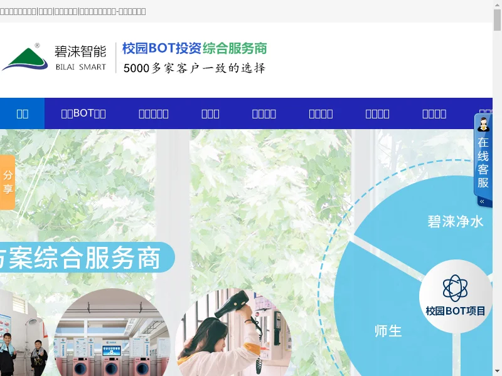
Task: Click the washing machines laundry room thumbnail
Action: click(112, 333)
